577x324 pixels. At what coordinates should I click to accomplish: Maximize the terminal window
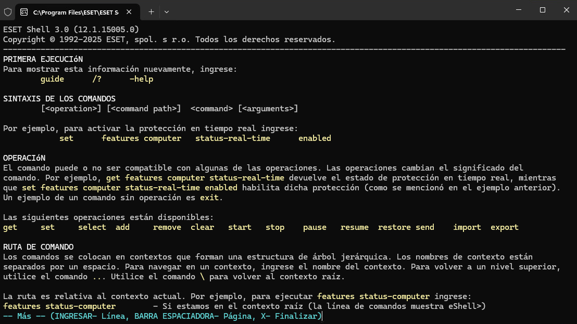pyautogui.click(x=542, y=10)
